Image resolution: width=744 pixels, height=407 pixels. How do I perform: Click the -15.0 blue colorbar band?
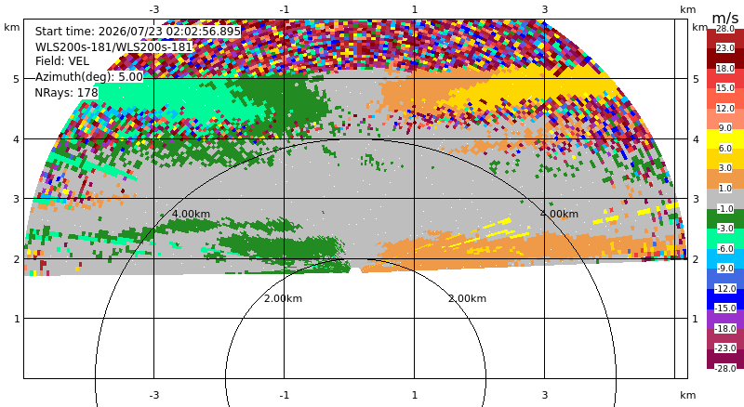(x=725, y=299)
